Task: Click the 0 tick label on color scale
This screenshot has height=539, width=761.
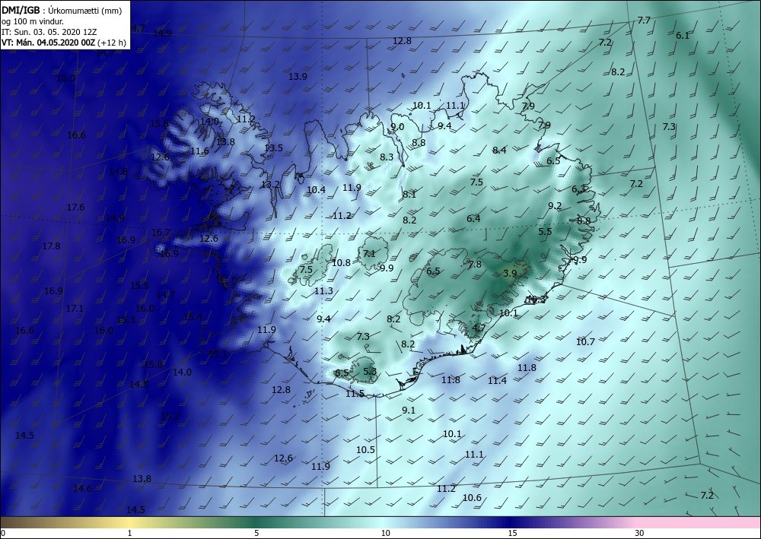Action: coord(3,533)
